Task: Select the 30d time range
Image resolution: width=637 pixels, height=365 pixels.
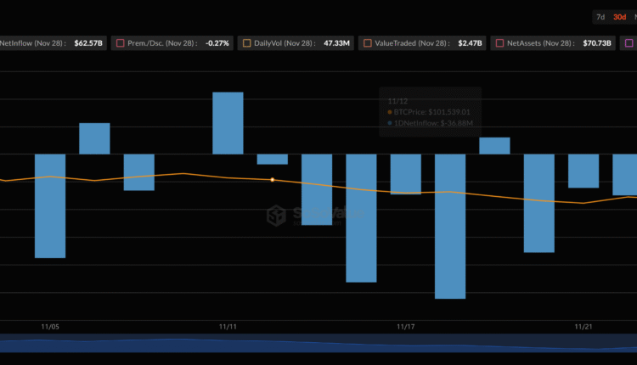Action: coord(620,17)
